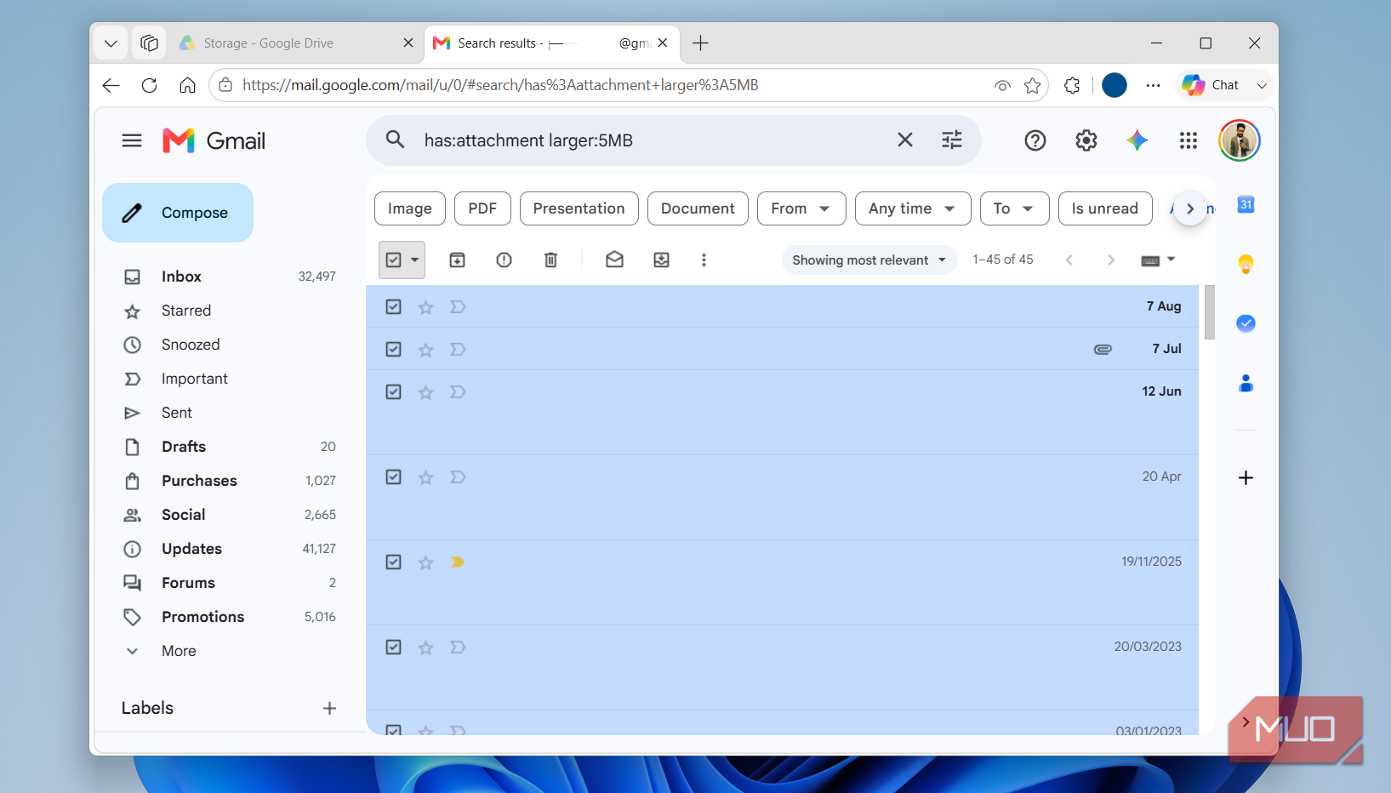Open Google Contacts side panel
The image size is (1391, 793).
[1246, 383]
